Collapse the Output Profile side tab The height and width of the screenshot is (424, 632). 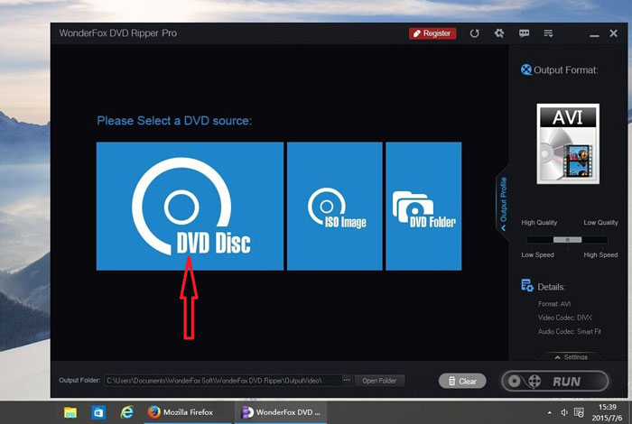pyautogui.click(x=503, y=203)
